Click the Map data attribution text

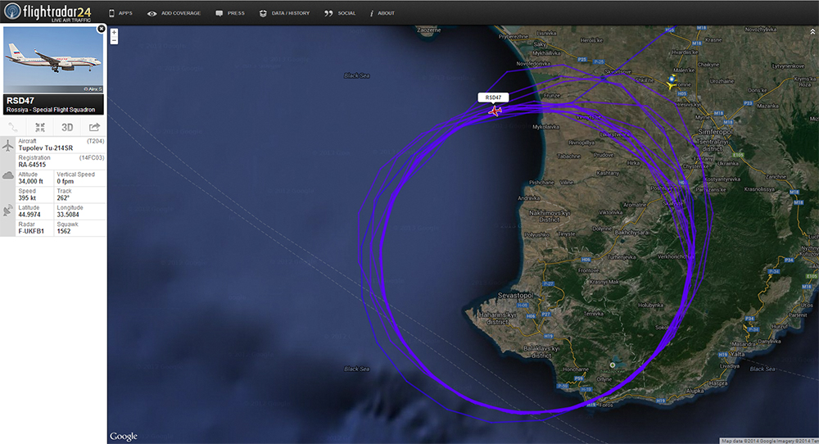point(769,442)
